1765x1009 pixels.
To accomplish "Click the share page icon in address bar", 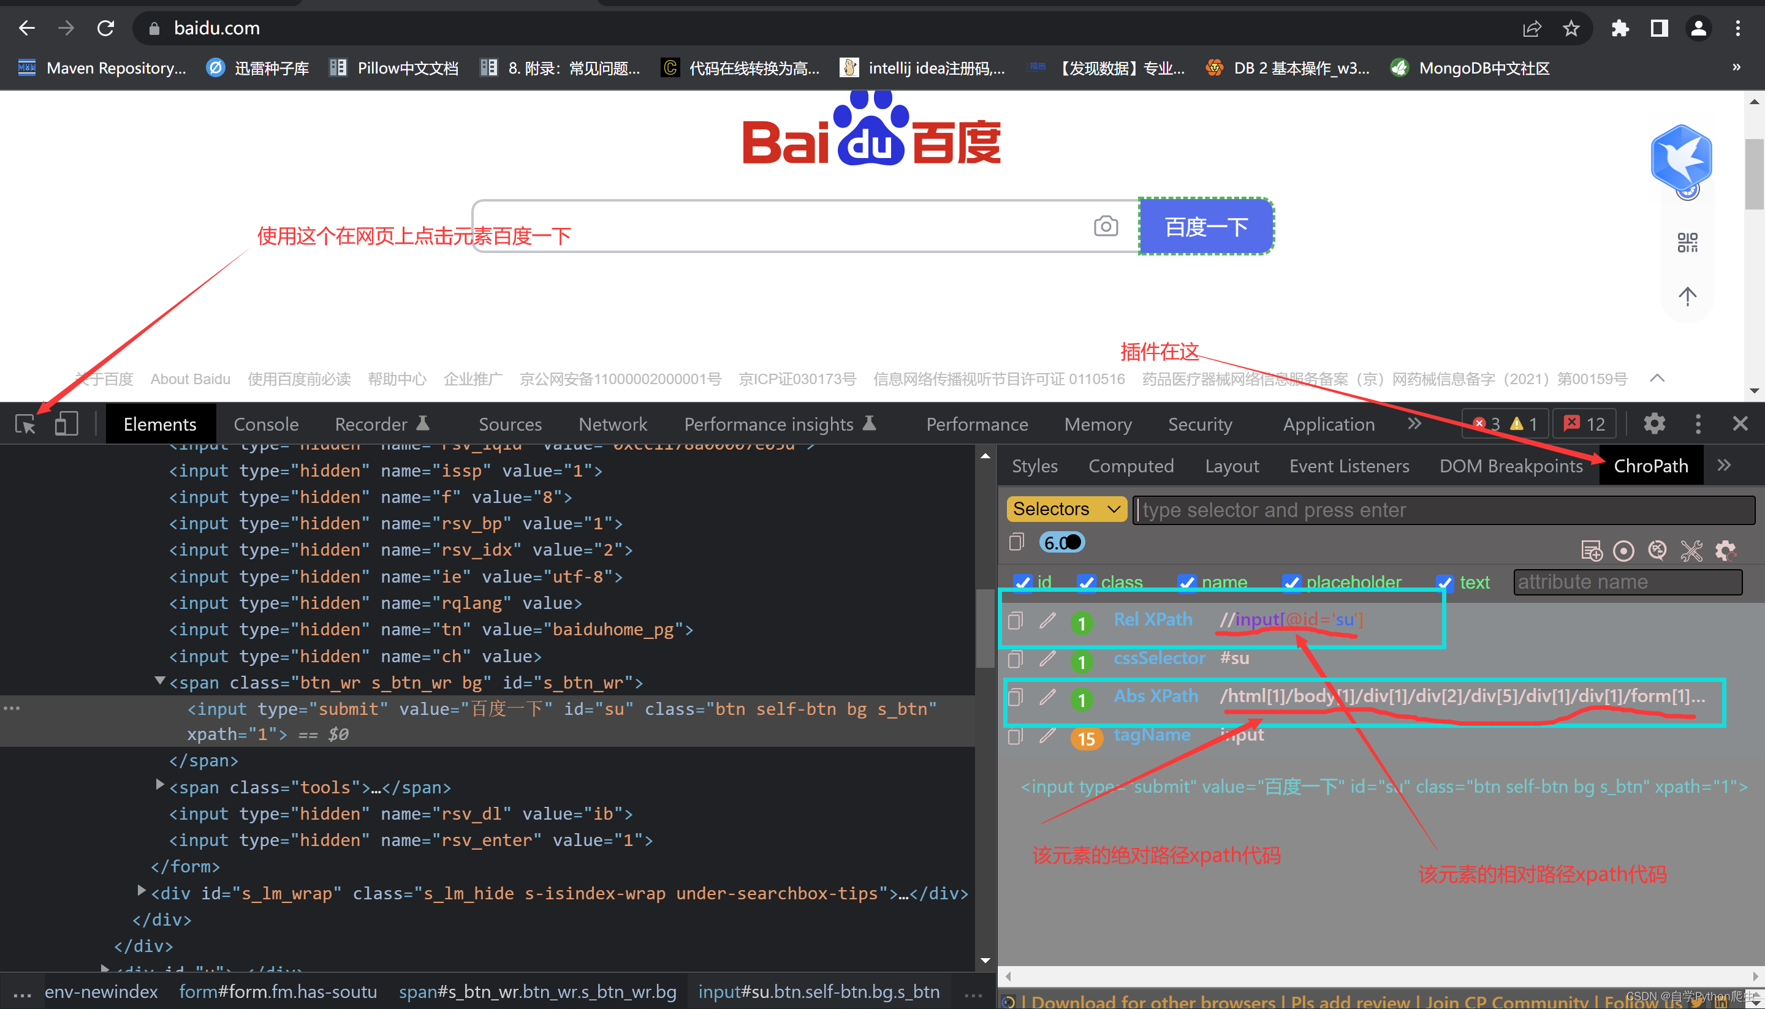I will coord(1532,28).
